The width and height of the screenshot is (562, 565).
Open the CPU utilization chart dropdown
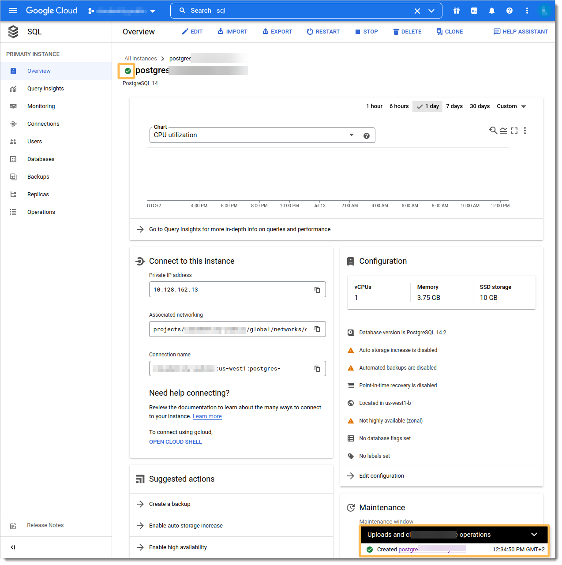pos(254,135)
